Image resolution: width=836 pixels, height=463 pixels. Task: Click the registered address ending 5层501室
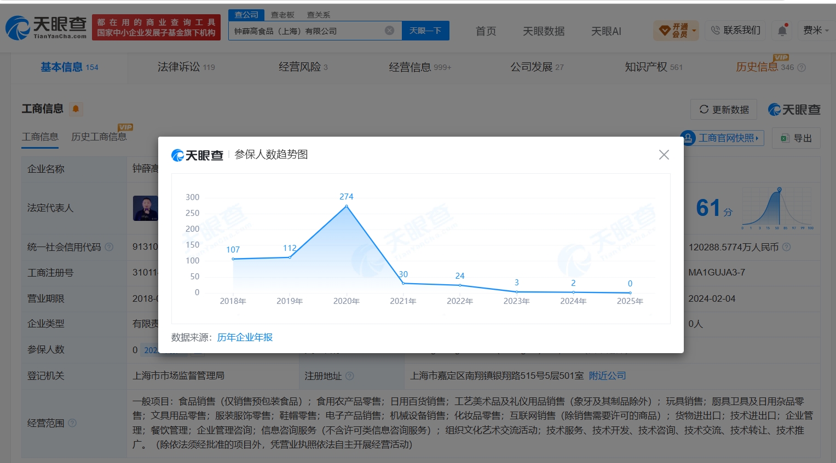coord(497,376)
